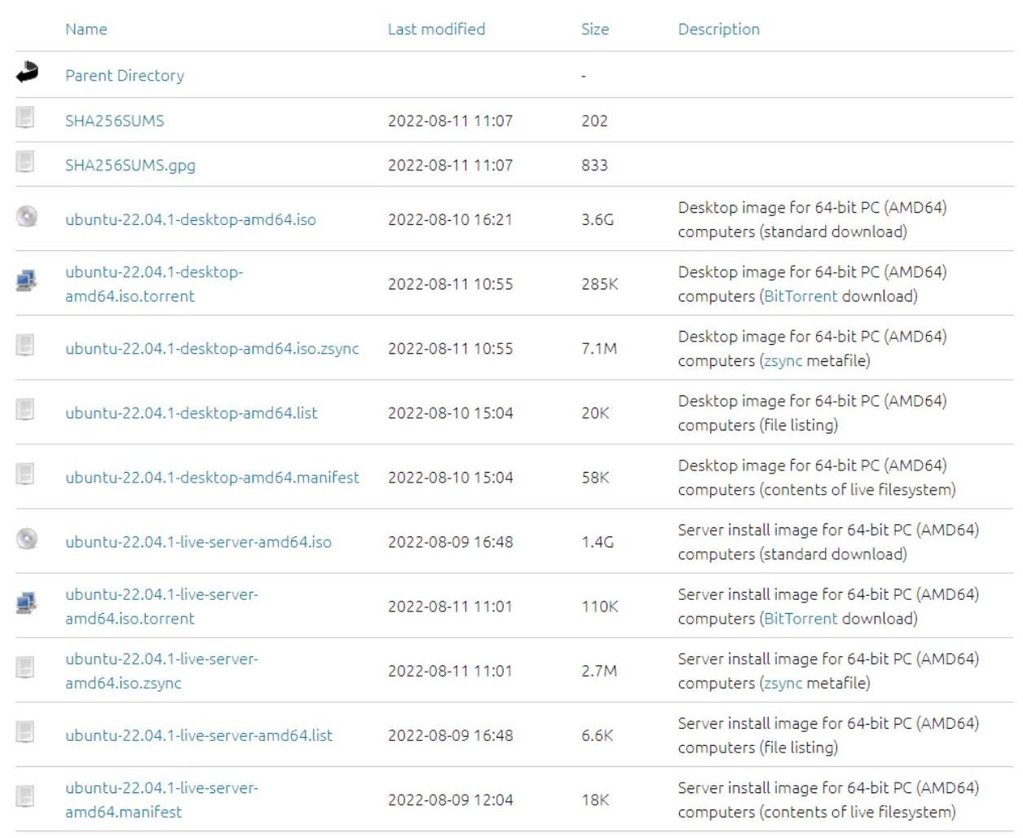Follow zsync link in server image description
The image size is (1023, 838).
click(783, 683)
